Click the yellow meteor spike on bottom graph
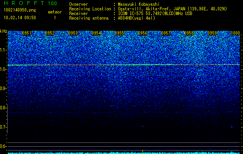243x154 pixels. [x=143, y=152]
